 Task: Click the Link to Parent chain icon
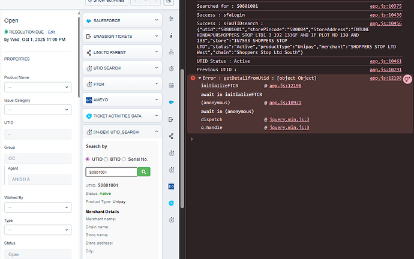[88, 52]
